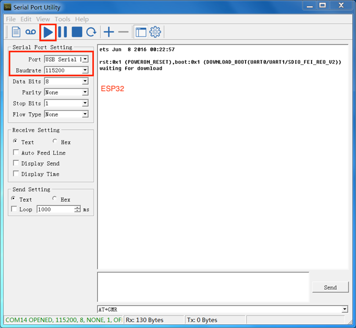The width and height of the screenshot is (356, 328).
Task: Expand the Flow Type dropdown
Action: click(85, 114)
